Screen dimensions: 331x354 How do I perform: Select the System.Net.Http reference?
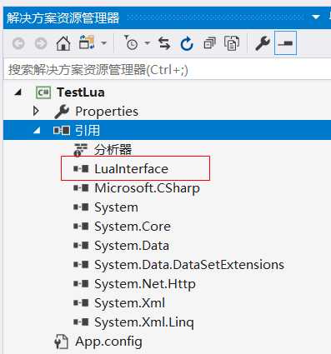(145, 284)
